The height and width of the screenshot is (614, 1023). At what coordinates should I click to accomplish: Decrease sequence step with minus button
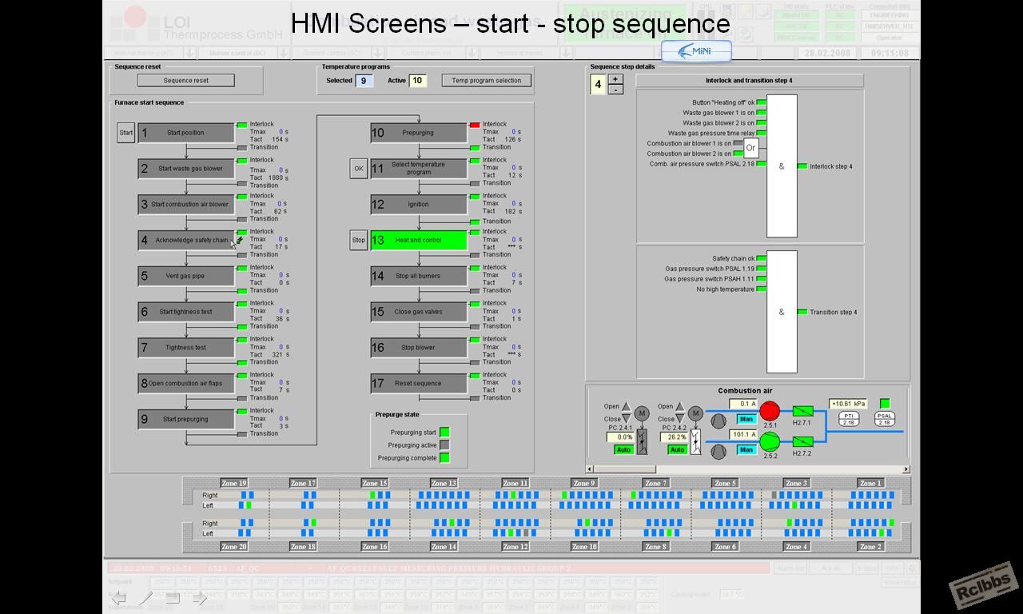pyautogui.click(x=615, y=90)
